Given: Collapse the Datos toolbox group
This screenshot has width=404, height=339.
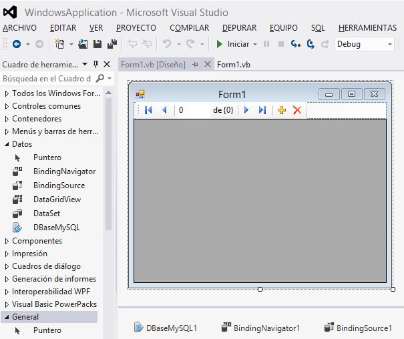Looking at the screenshot, I should 7,144.
